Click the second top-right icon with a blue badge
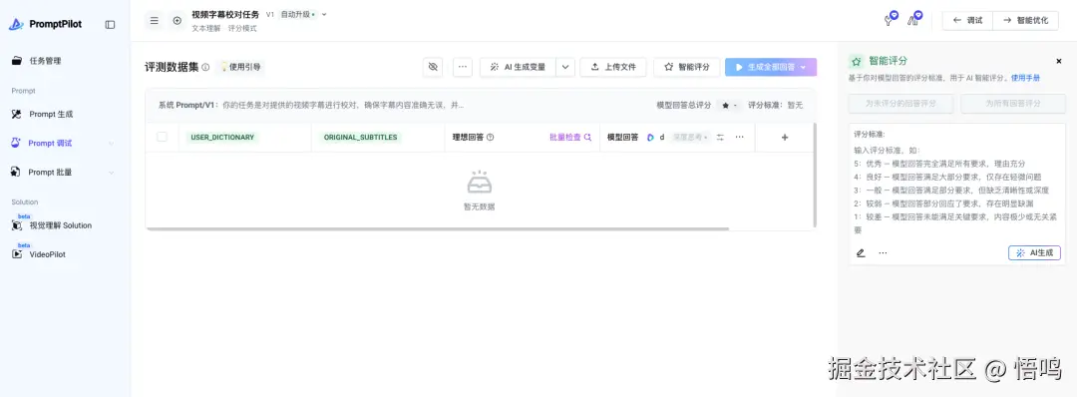 point(914,19)
